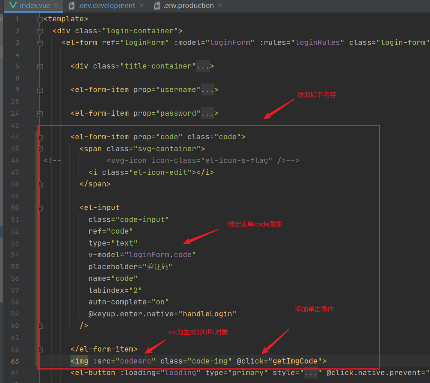The height and width of the screenshot is (383, 430).
Task: Collapse the el-input fold on line 50
Action: (x=40, y=208)
